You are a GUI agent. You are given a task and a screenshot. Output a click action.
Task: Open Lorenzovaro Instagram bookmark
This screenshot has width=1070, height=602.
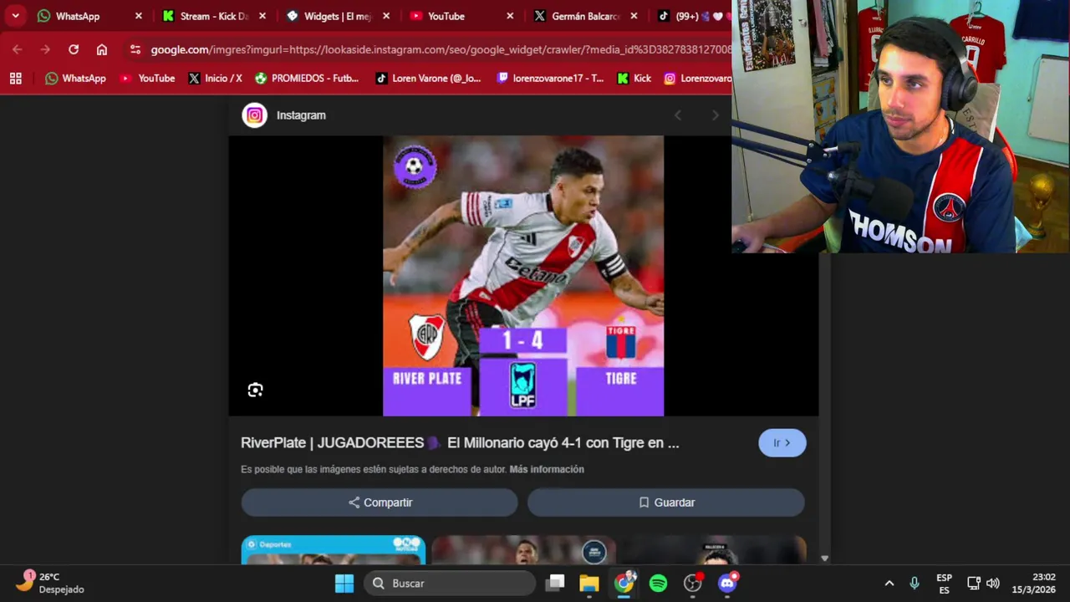coord(697,78)
